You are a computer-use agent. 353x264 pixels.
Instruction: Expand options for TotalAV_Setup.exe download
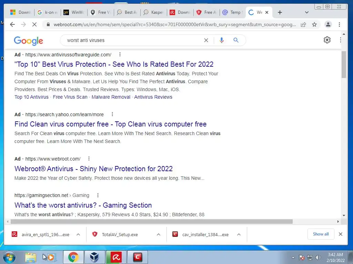(x=159, y=234)
